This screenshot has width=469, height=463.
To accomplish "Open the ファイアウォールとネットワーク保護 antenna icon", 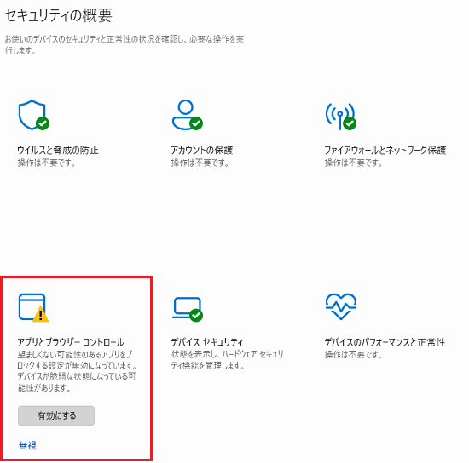I will [x=341, y=117].
